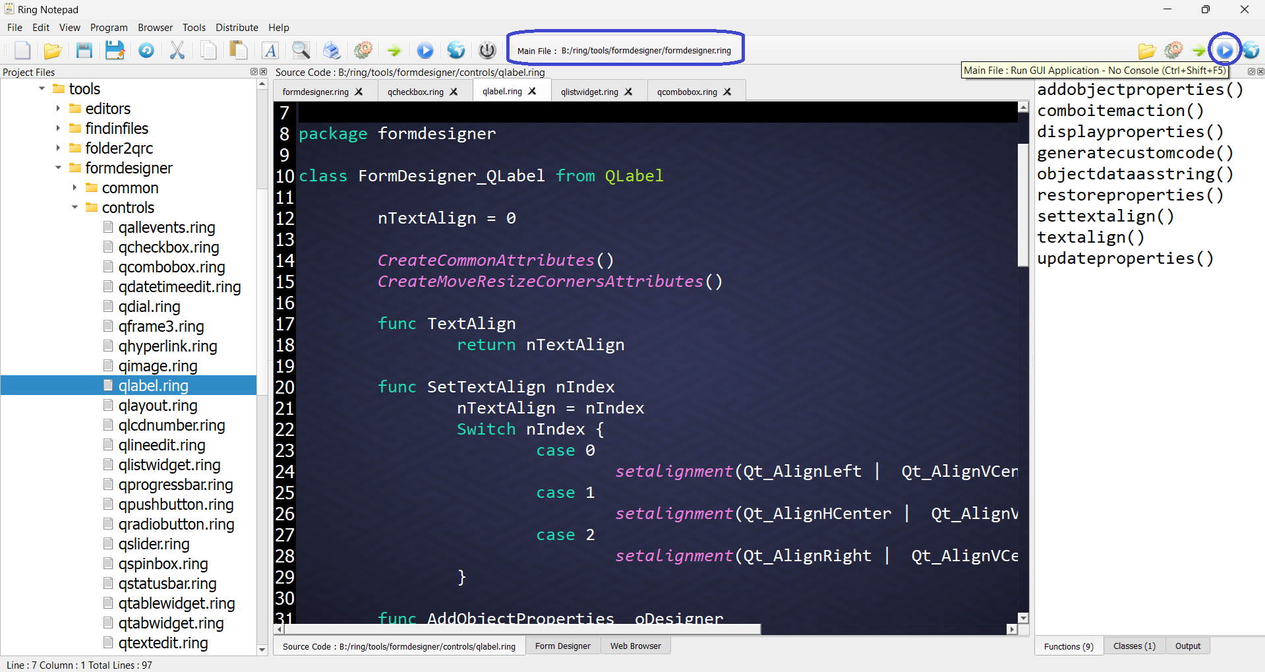1265x672 pixels.
Task: Open the Font icon with letter A
Action: [x=270, y=51]
